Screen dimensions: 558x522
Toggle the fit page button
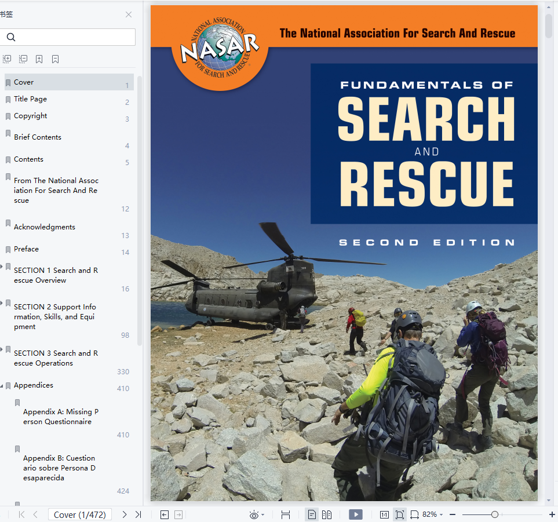coord(400,514)
